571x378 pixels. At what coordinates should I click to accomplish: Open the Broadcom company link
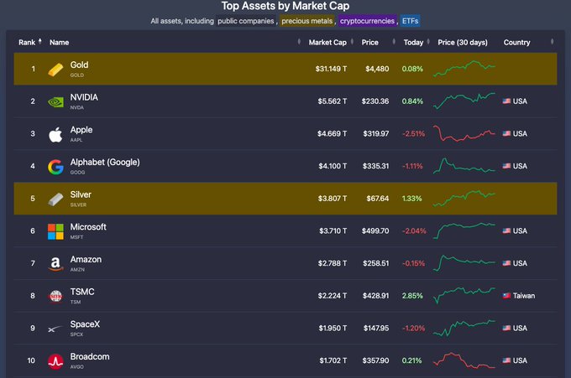coord(90,356)
